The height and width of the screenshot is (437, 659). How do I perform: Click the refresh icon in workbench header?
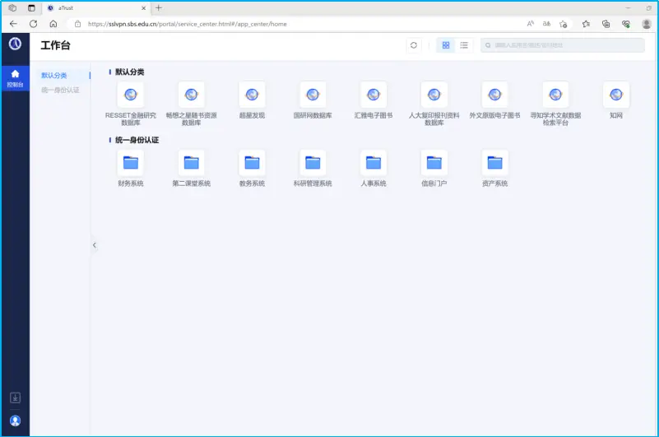point(414,45)
